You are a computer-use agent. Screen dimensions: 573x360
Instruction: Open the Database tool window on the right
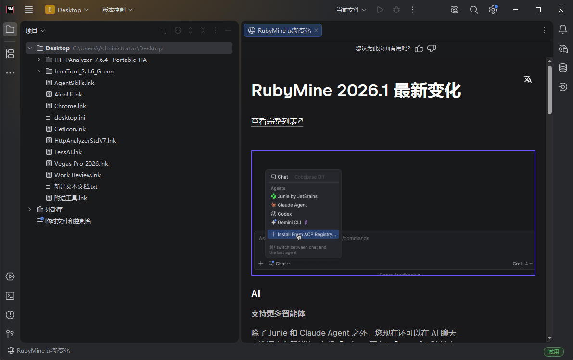[x=562, y=68]
